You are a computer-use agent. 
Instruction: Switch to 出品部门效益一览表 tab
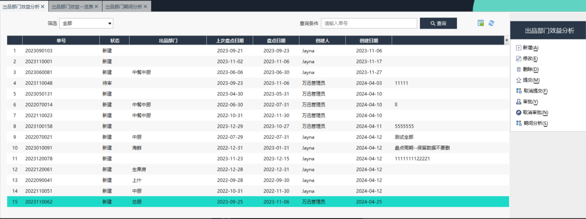[72, 7]
